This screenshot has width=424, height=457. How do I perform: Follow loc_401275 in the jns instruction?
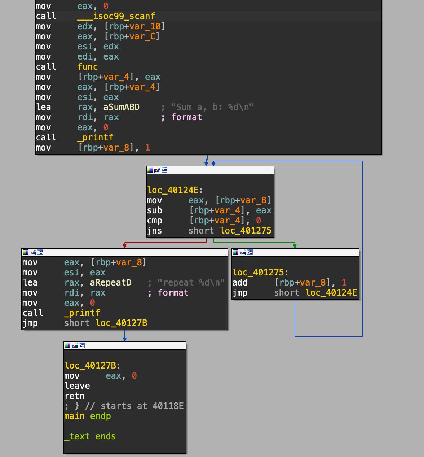[x=246, y=231]
